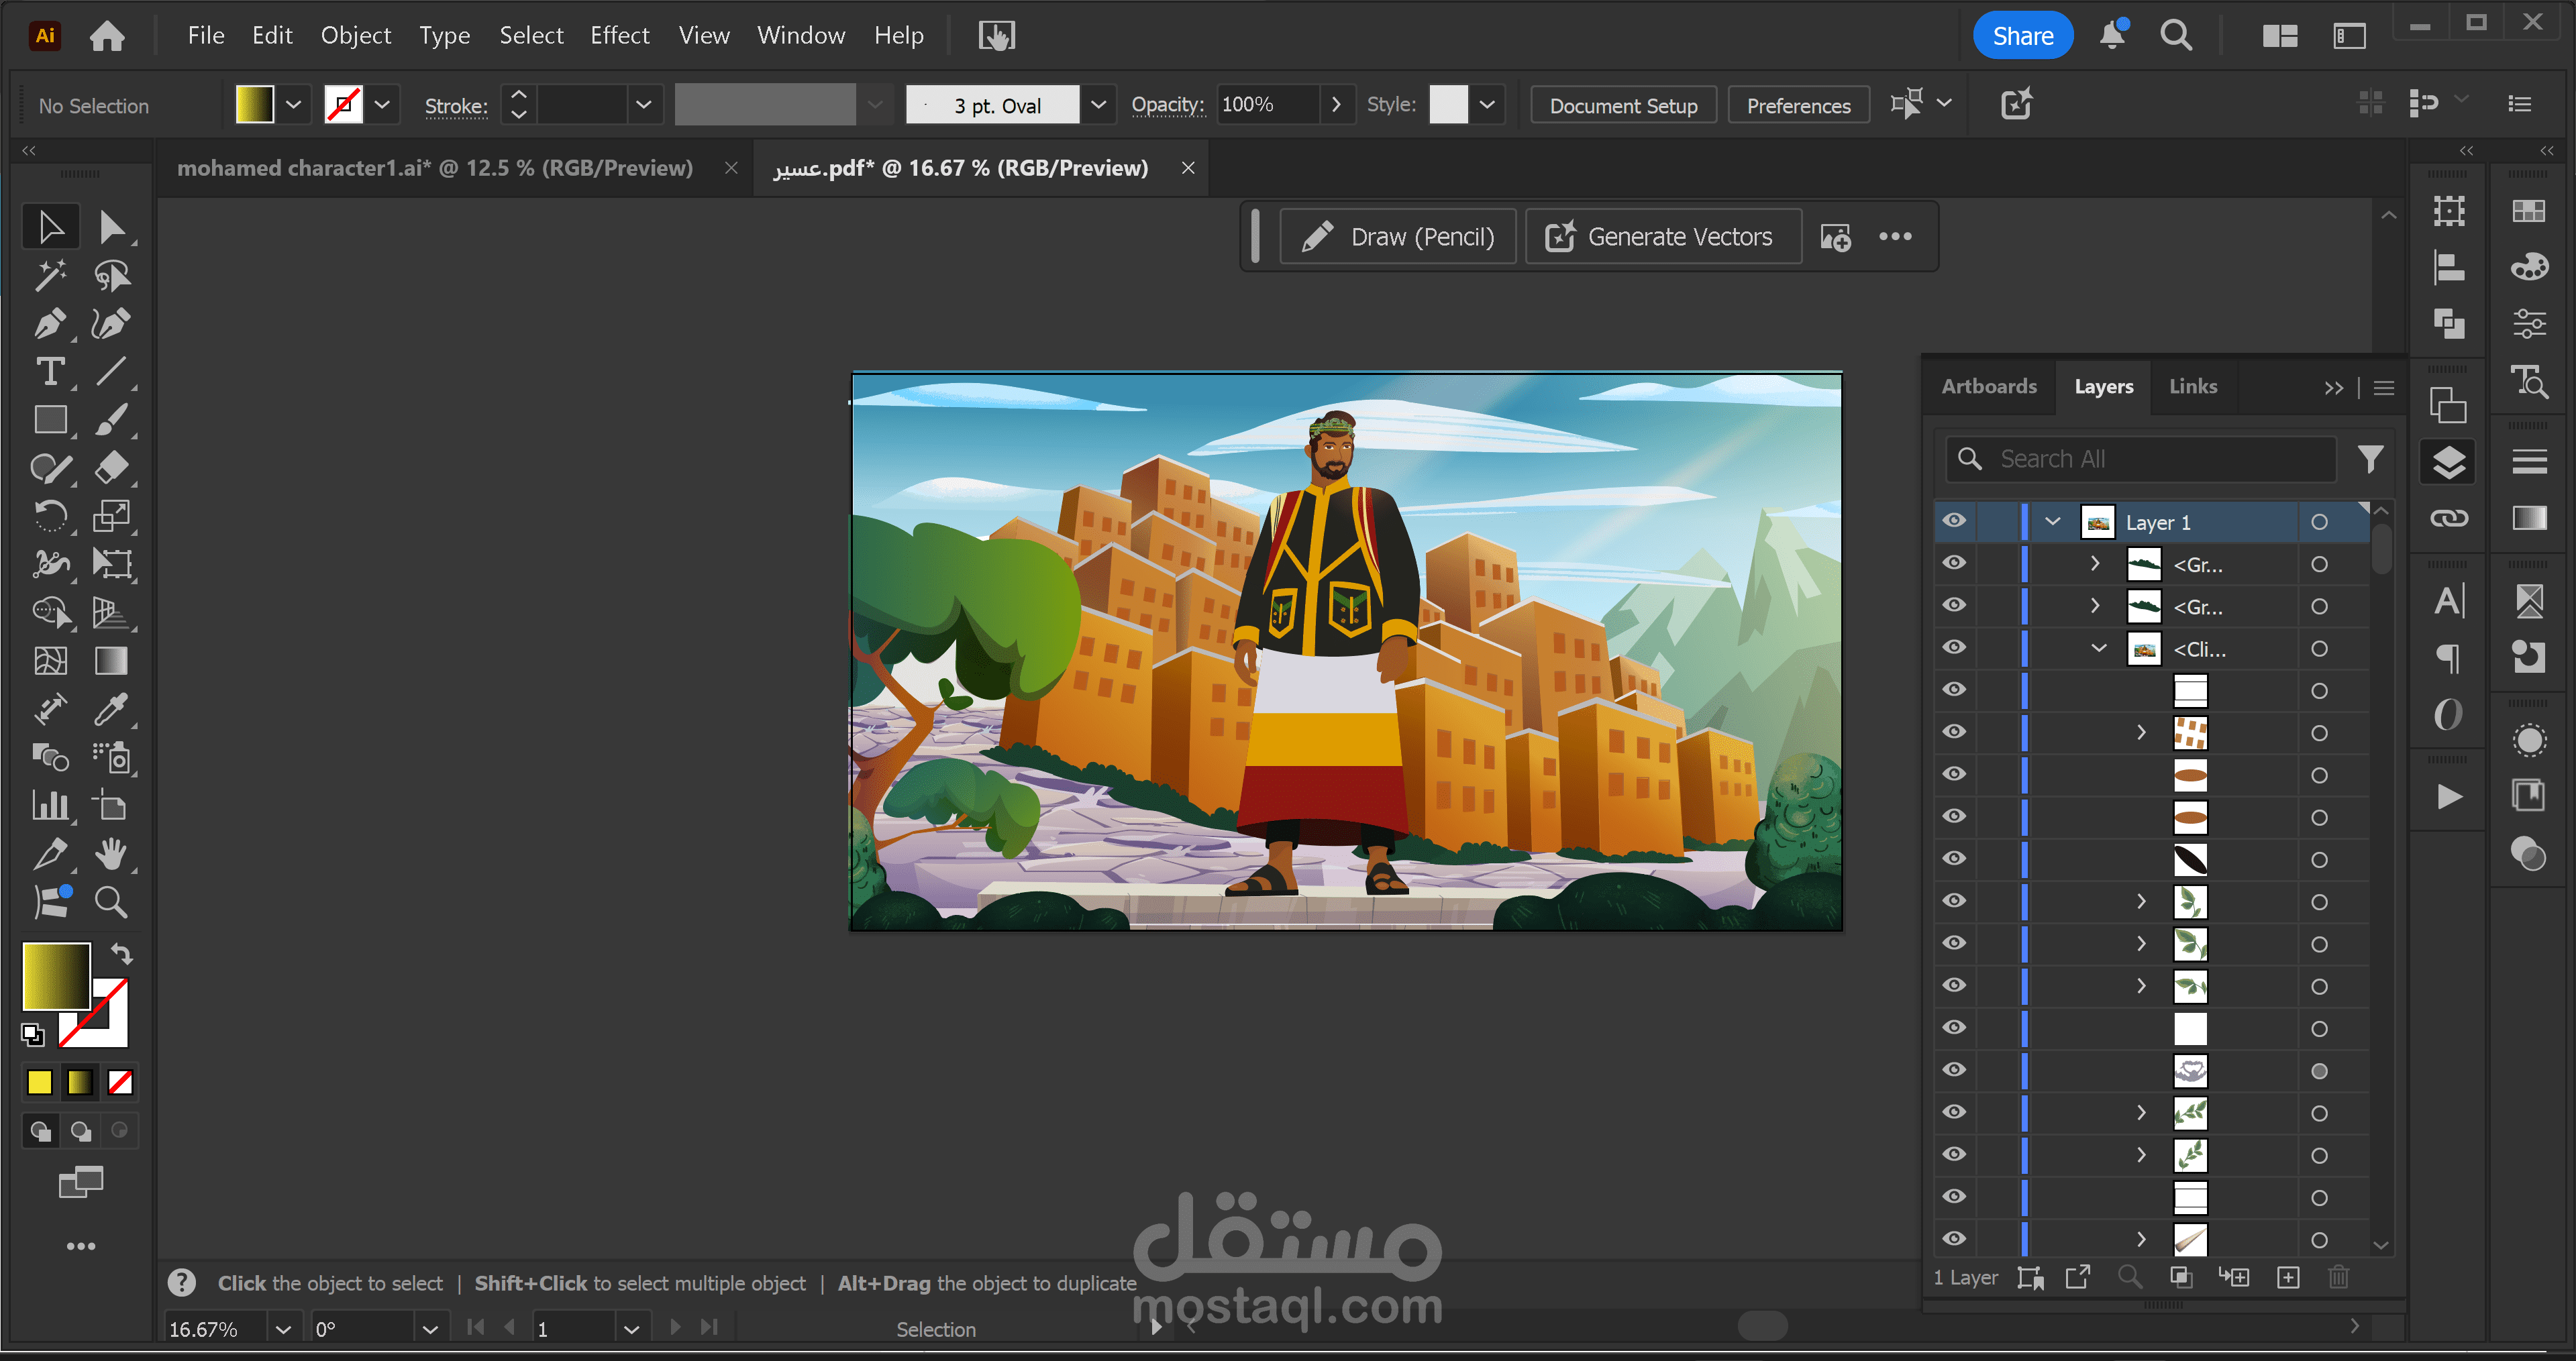
Task: Target the <Cli... group circle
Action: click(x=2319, y=649)
